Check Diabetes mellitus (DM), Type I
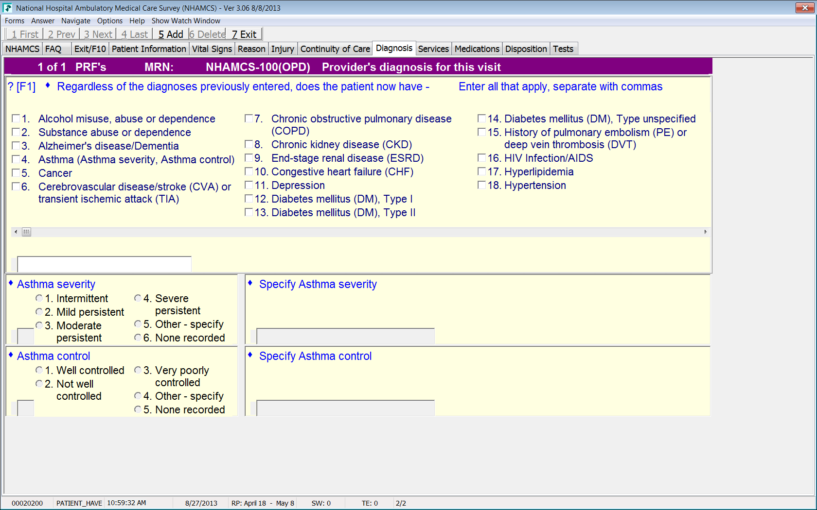 pos(249,199)
